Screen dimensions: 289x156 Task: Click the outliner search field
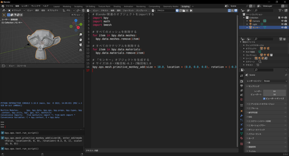click(264, 10)
